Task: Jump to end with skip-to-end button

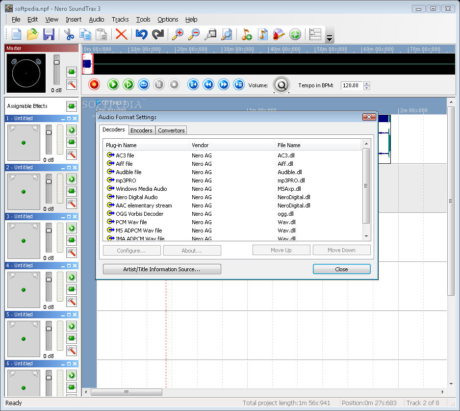Action: [x=239, y=84]
